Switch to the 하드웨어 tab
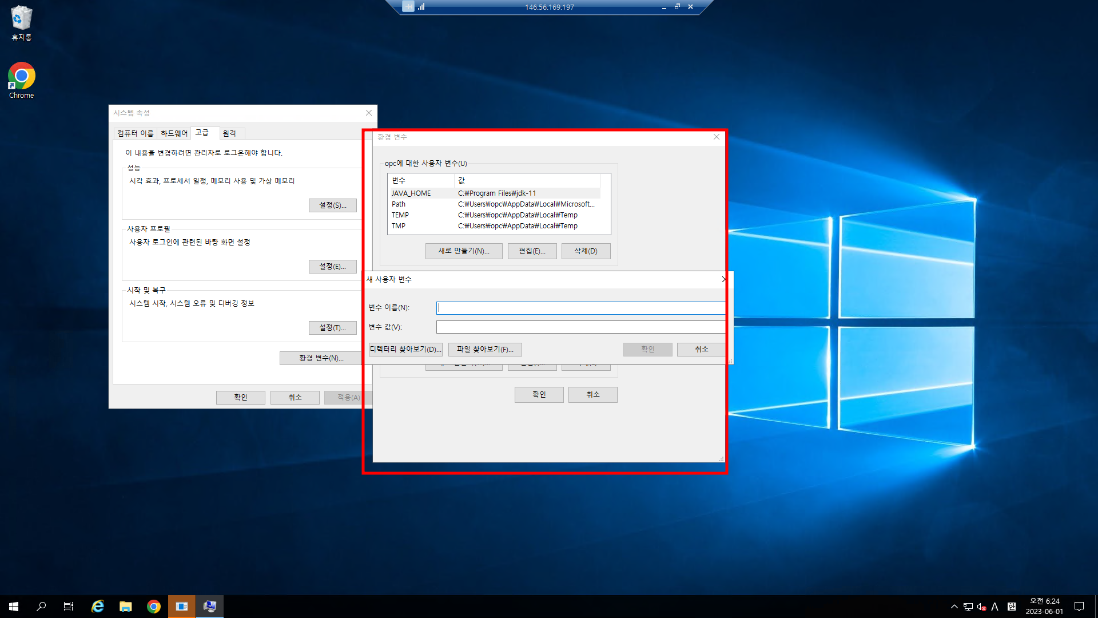The width and height of the screenshot is (1098, 618). (174, 133)
